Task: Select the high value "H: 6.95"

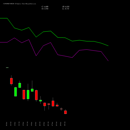Action: click(66, 6)
